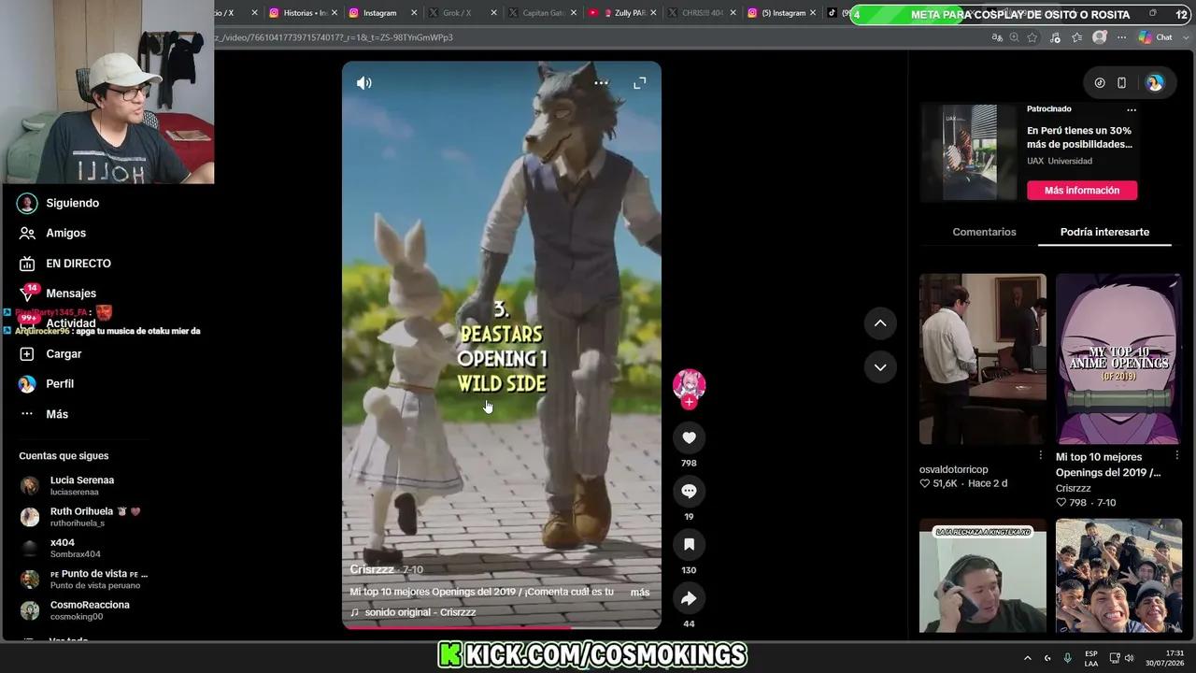Follow creator via avatar plus button
1196x673 pixels.
[x=689, y=403]
